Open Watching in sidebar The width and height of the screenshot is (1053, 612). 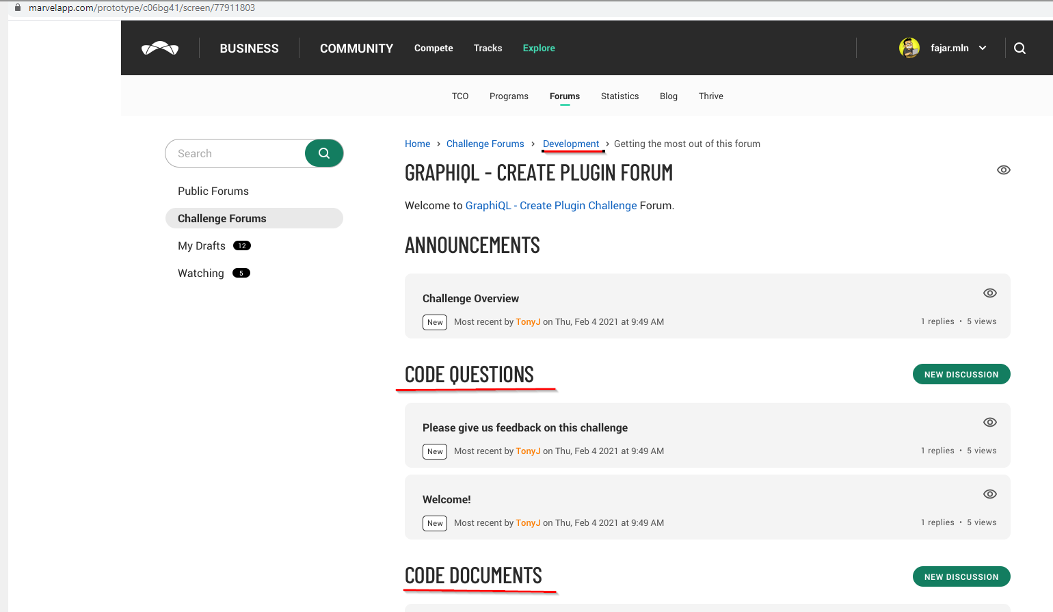201,274
